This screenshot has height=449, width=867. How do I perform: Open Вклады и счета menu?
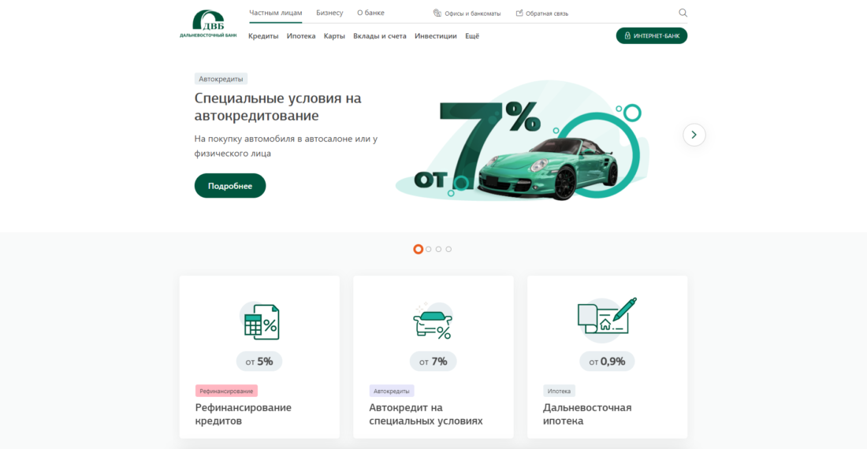pos(380,36)
